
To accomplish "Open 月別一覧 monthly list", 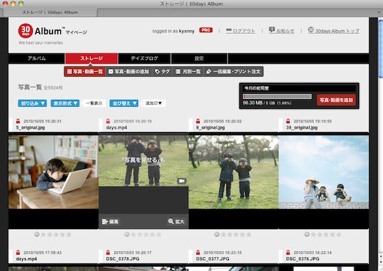I will pos(188,72).
